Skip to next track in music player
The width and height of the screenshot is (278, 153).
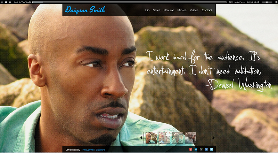[10, 2]
